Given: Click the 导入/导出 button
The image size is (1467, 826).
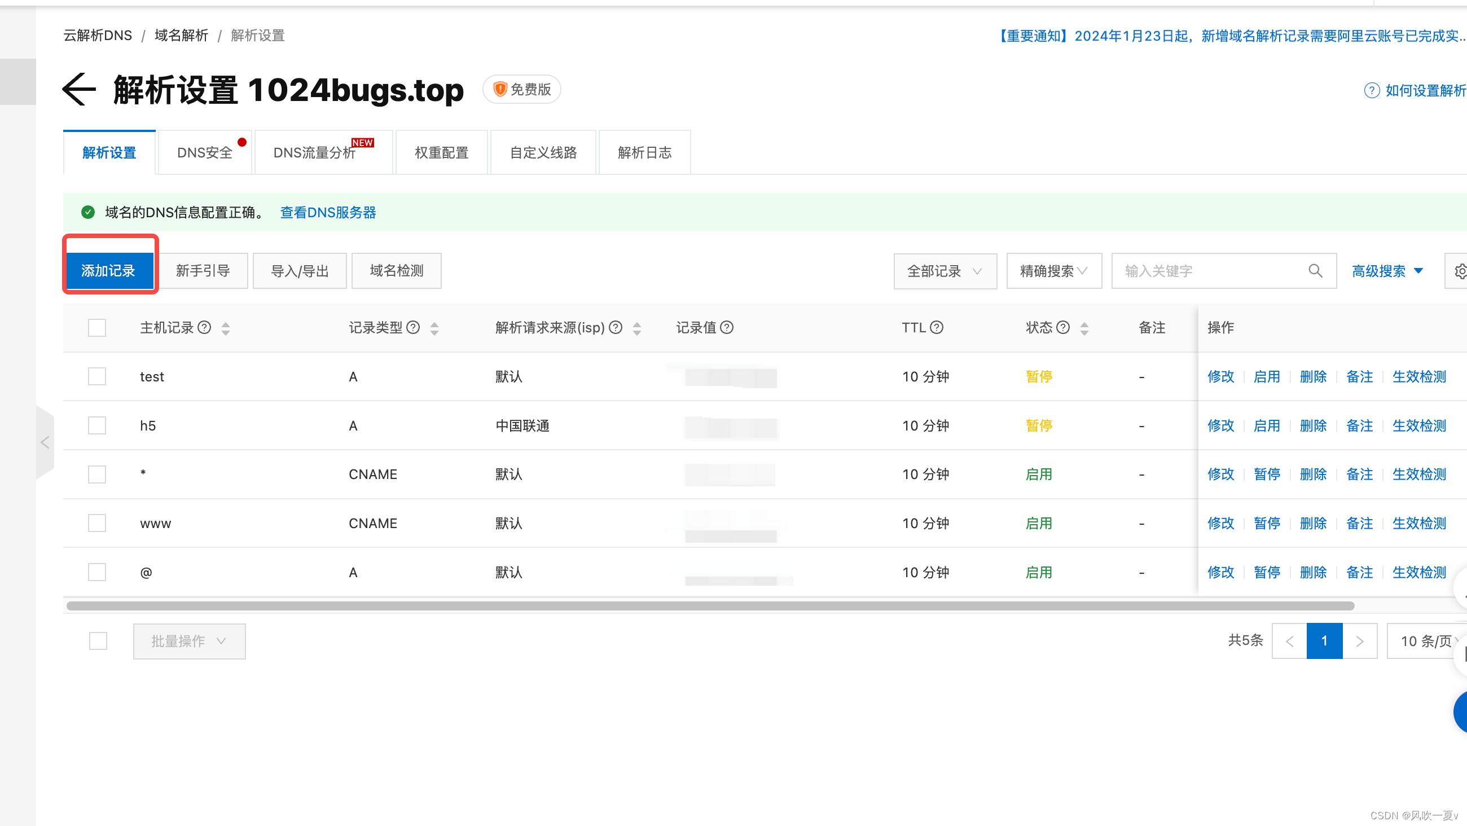Looking at the screenshot, I should coord(300,271).
